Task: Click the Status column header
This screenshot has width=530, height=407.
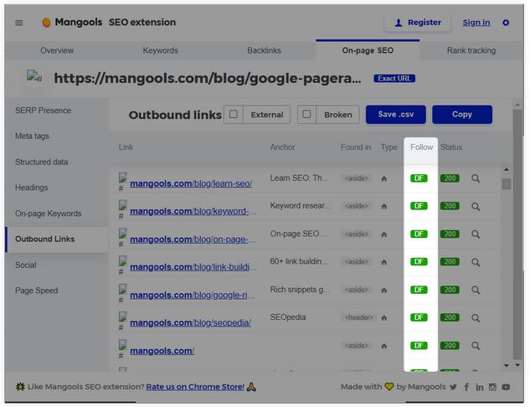Action: [451, 147]
